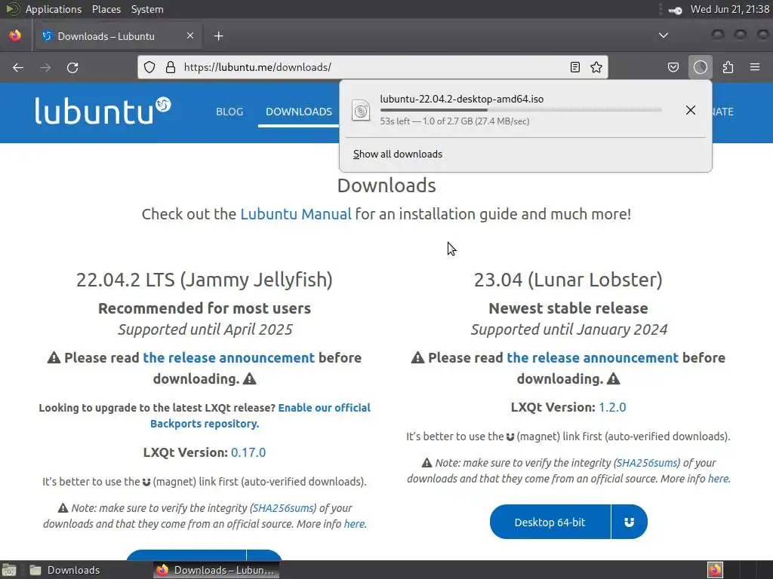The width and height of the screenshot is (773, 579).
Task: Click 'here' more info link under 22.04.2
Action: click(355, 524)
